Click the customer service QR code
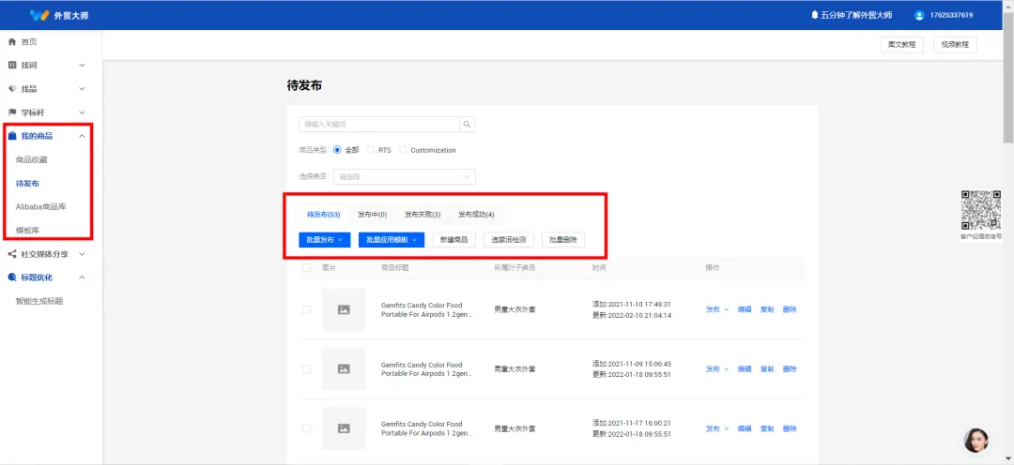1014x465 pixels. (x=980, y=210)
